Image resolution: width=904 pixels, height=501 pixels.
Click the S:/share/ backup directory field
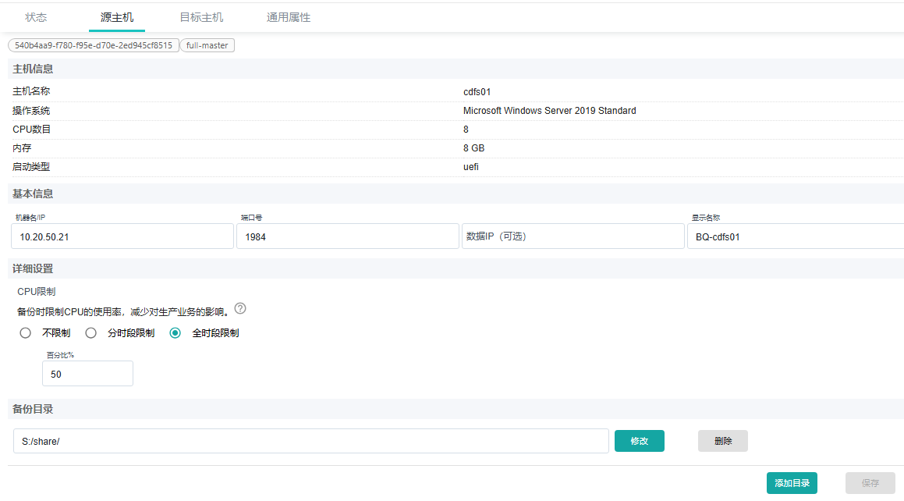[310, 441]
